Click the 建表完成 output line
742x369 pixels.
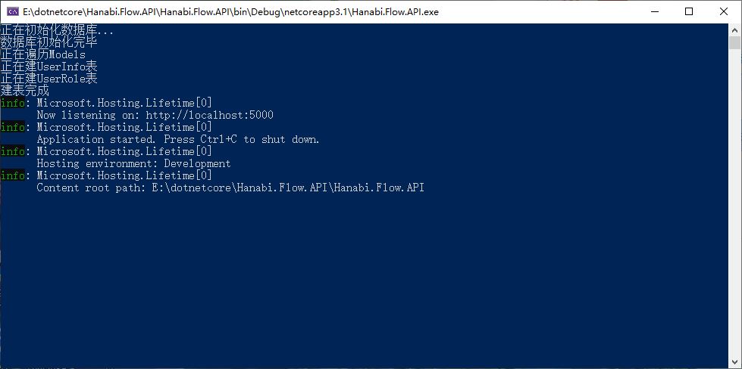24,91
